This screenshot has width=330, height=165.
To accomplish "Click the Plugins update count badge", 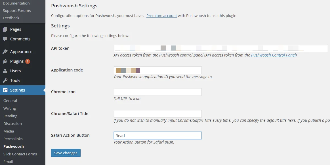I will (x=28, y=61).
